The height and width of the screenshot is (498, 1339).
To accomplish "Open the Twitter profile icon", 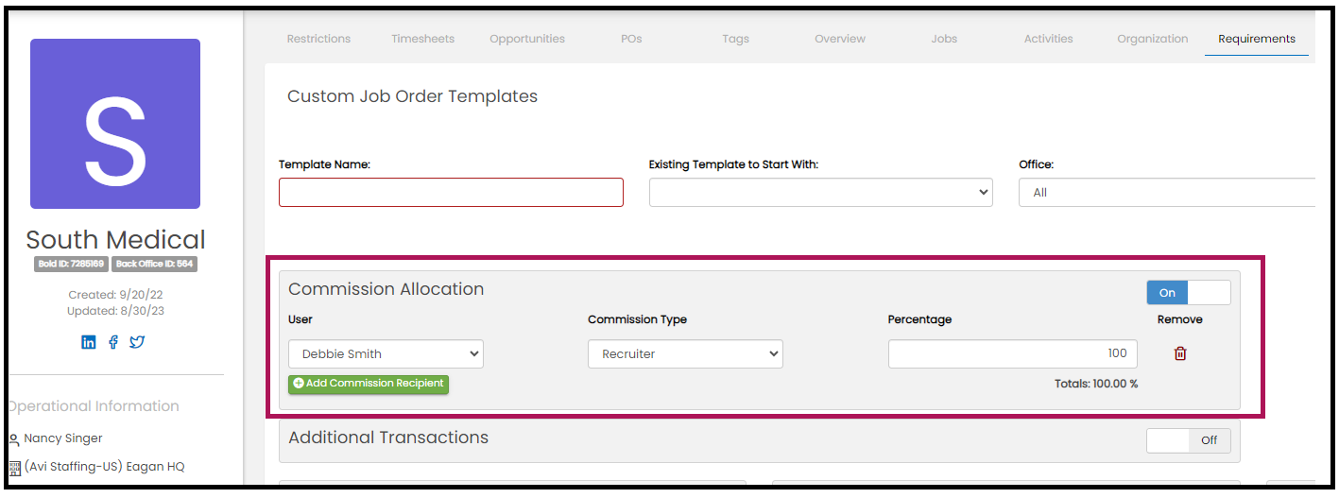I will click(137, 342).
